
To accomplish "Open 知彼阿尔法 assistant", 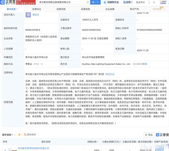I will 111,2.
